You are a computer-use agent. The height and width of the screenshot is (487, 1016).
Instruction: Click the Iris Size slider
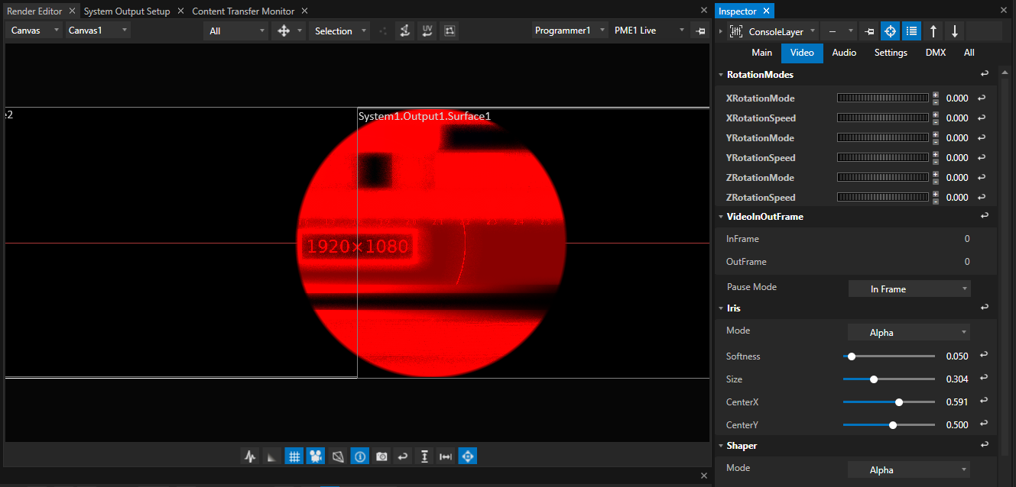888,379
